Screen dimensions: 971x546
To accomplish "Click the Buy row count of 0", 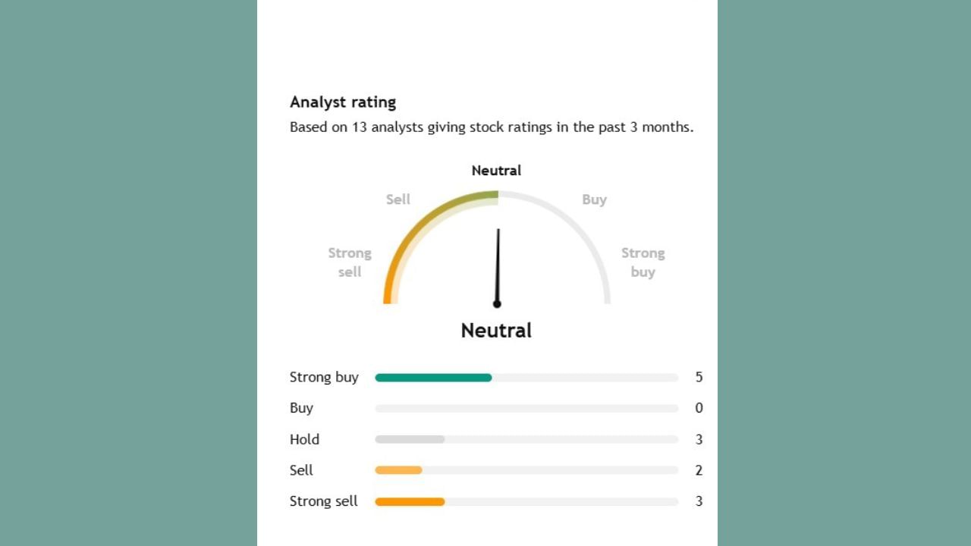I will (x=699, y=409).
